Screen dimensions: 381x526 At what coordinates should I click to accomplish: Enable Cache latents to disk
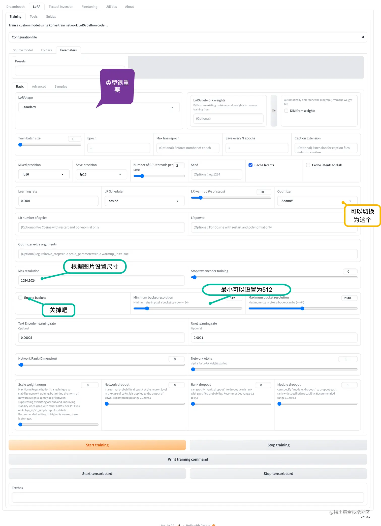(x=308, y=165)
